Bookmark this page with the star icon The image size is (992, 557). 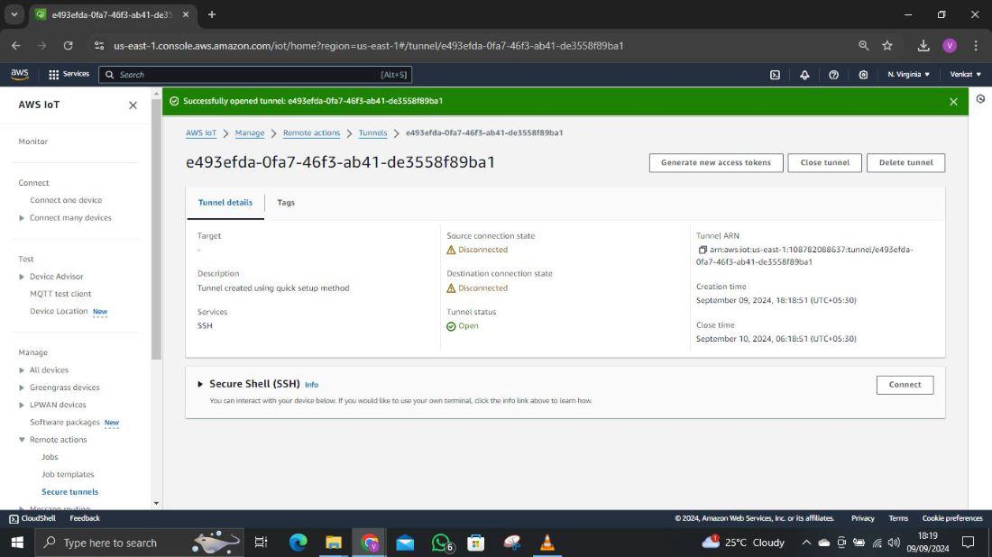(887, 46)
